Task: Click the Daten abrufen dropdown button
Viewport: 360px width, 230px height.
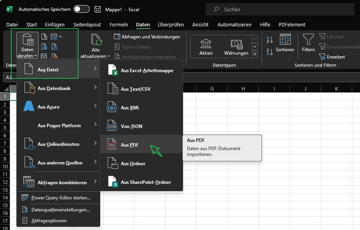Action: pyautogui.click(x=27, y=45)
